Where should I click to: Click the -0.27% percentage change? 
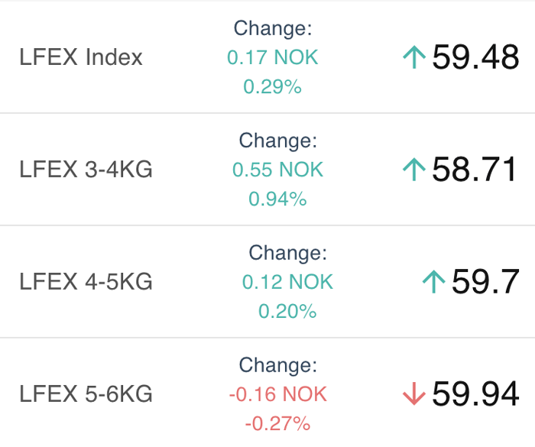[277, 423]
